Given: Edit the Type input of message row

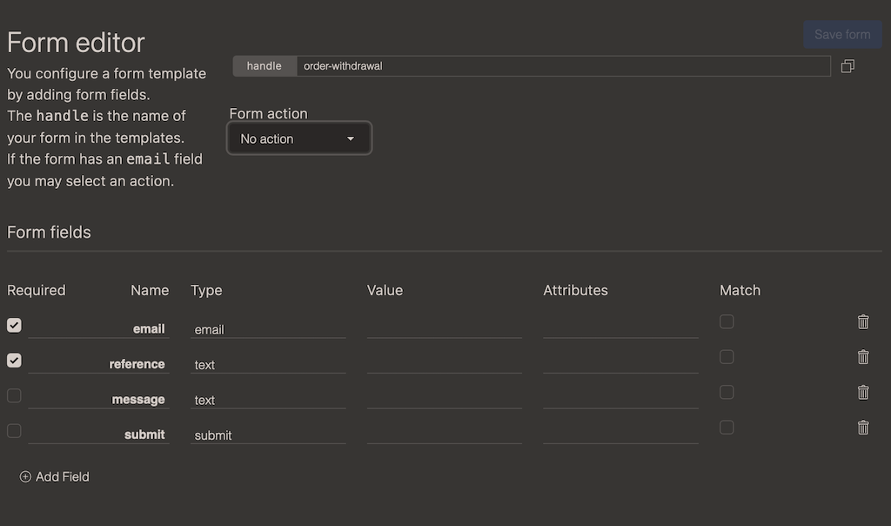Looking at the screenshot, I should click(268, 400).
